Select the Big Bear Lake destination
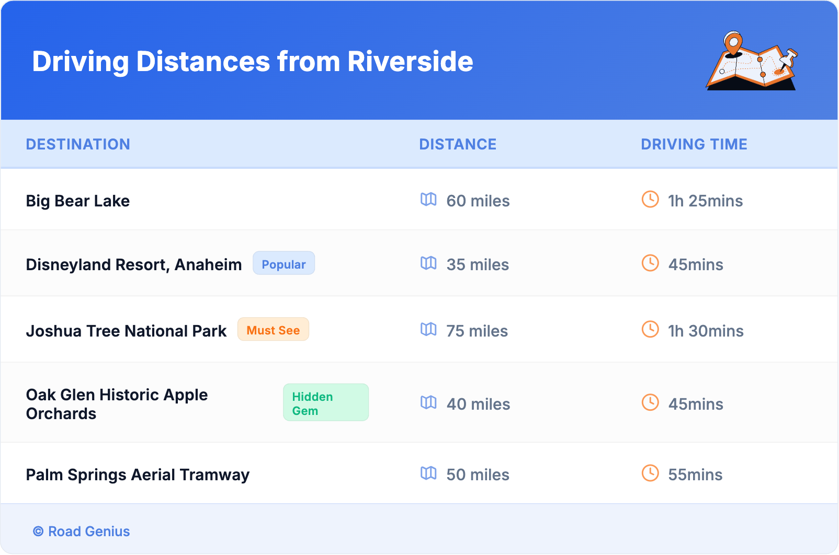839x555 pixels. coord(78,201)
